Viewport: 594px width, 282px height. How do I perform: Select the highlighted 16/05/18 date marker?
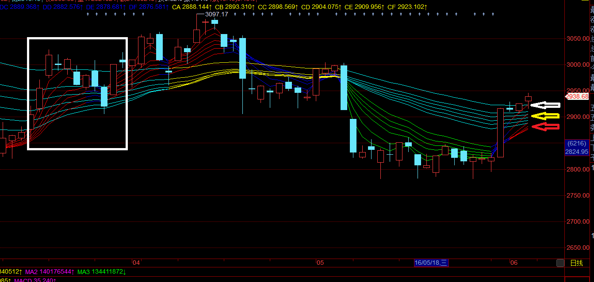click(x=431, y=263)
